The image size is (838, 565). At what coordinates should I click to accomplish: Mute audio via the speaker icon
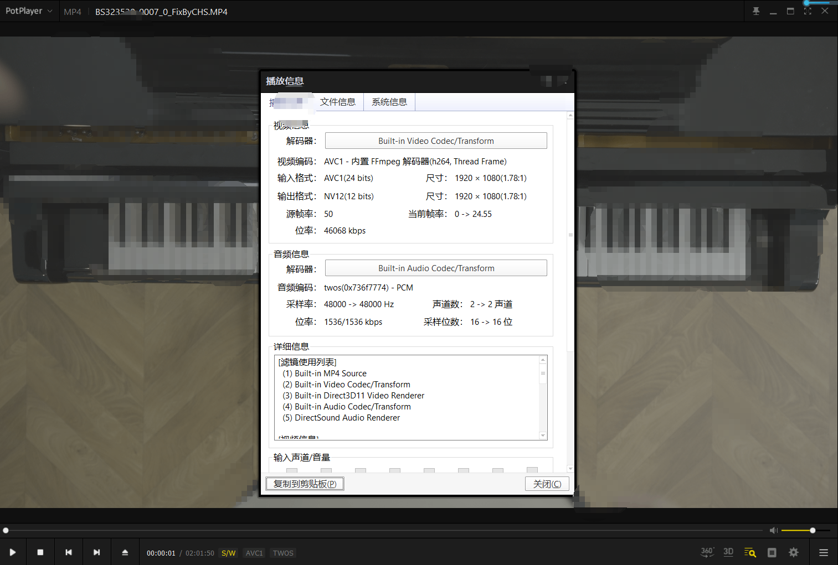pyautogui.click(x=774, y=530)
